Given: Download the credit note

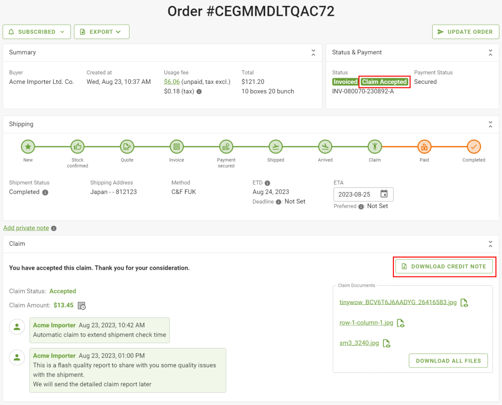Looking at the screenshot, I should (x=444, y=266).
